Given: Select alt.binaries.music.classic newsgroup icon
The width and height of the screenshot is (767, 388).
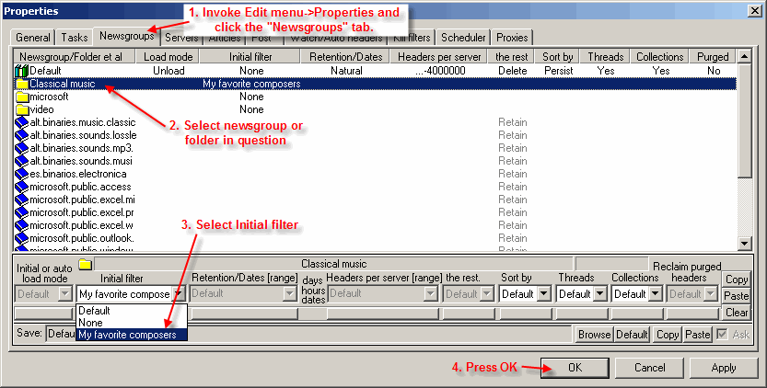Looking at the screenshot, I should coord(22,122).
